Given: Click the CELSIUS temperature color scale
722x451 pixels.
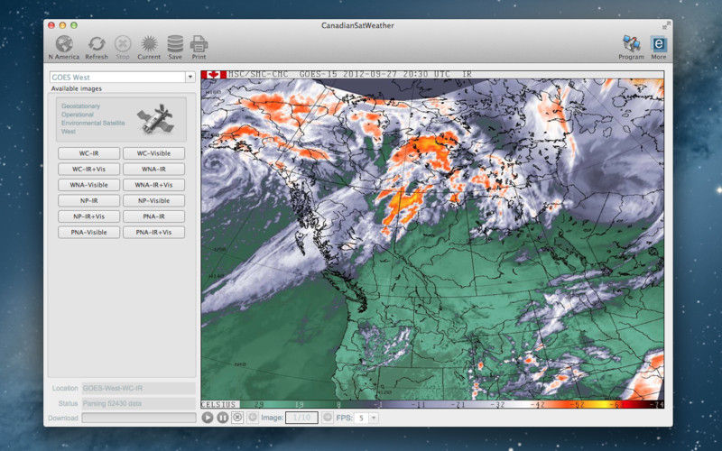Looking at the screenshot, I should [x=432, y=404].
